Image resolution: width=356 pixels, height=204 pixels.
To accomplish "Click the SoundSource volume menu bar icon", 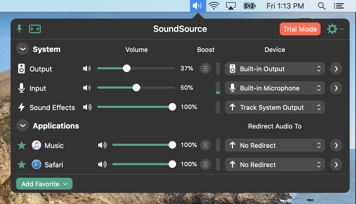I will coord(198,6).
